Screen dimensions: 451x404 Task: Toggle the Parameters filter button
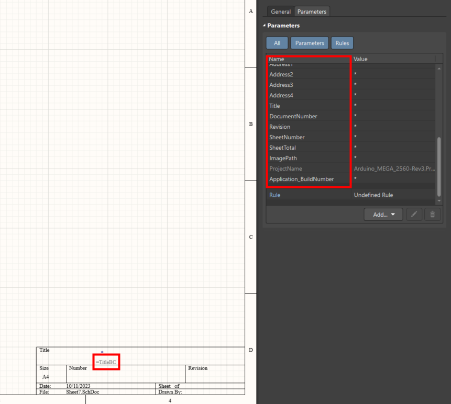point(310,43)
